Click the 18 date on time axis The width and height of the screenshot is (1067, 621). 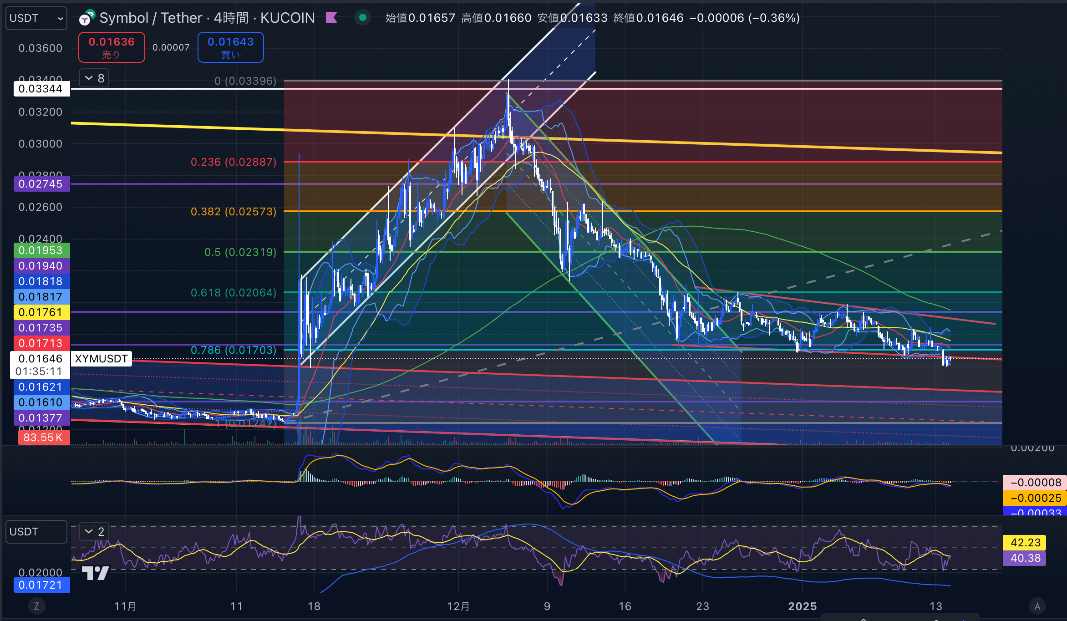point(314,606)
